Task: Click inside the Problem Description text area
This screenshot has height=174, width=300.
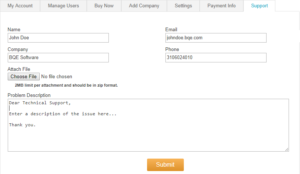Action: coord(148,125)
